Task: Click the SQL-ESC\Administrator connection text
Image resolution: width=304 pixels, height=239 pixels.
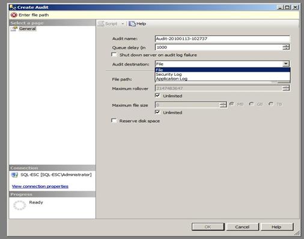Action: coord(56,175)
